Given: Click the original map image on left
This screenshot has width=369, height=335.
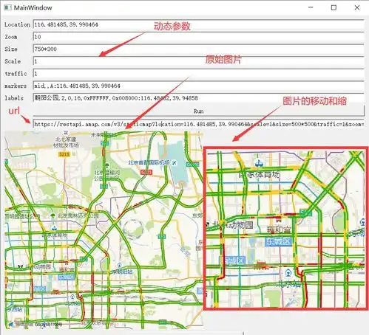Looking at the screenshot, I should tap(104, 230).
